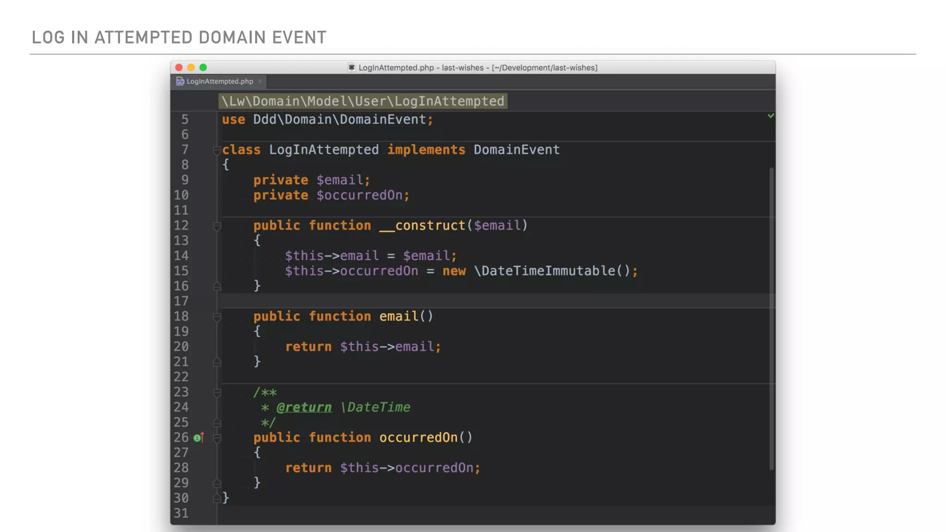The width and height of the screenshot is (946, 532).
Task: Click the implements keyword on line 7
Action: point(426,150)
